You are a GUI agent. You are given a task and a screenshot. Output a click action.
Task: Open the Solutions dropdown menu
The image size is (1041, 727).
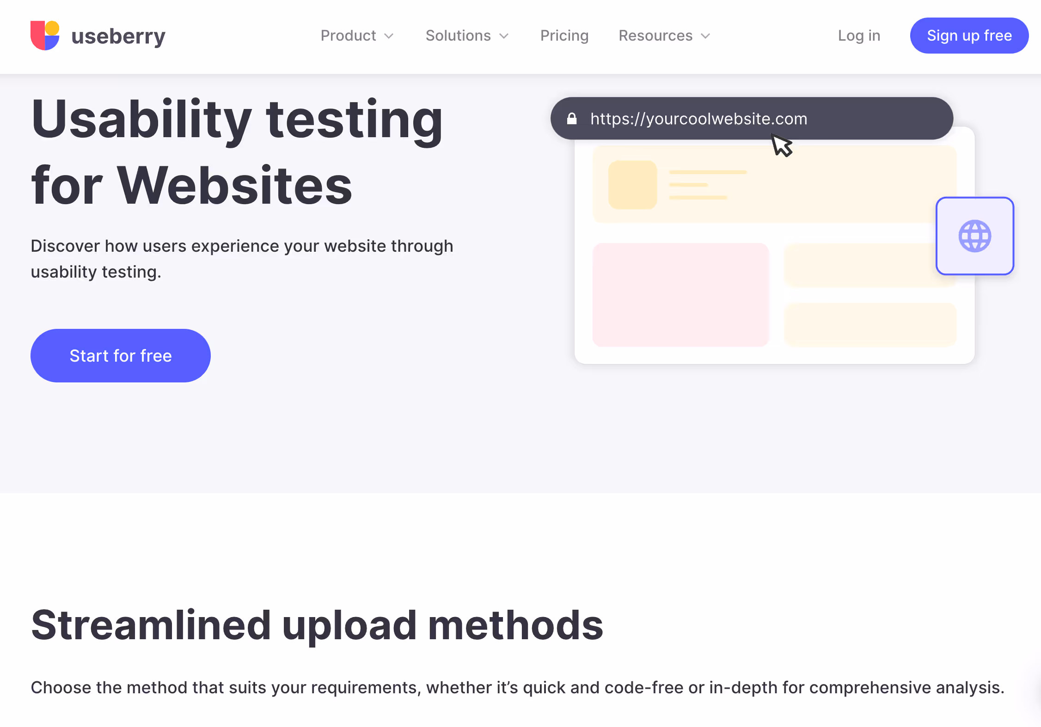click(467, 36)
